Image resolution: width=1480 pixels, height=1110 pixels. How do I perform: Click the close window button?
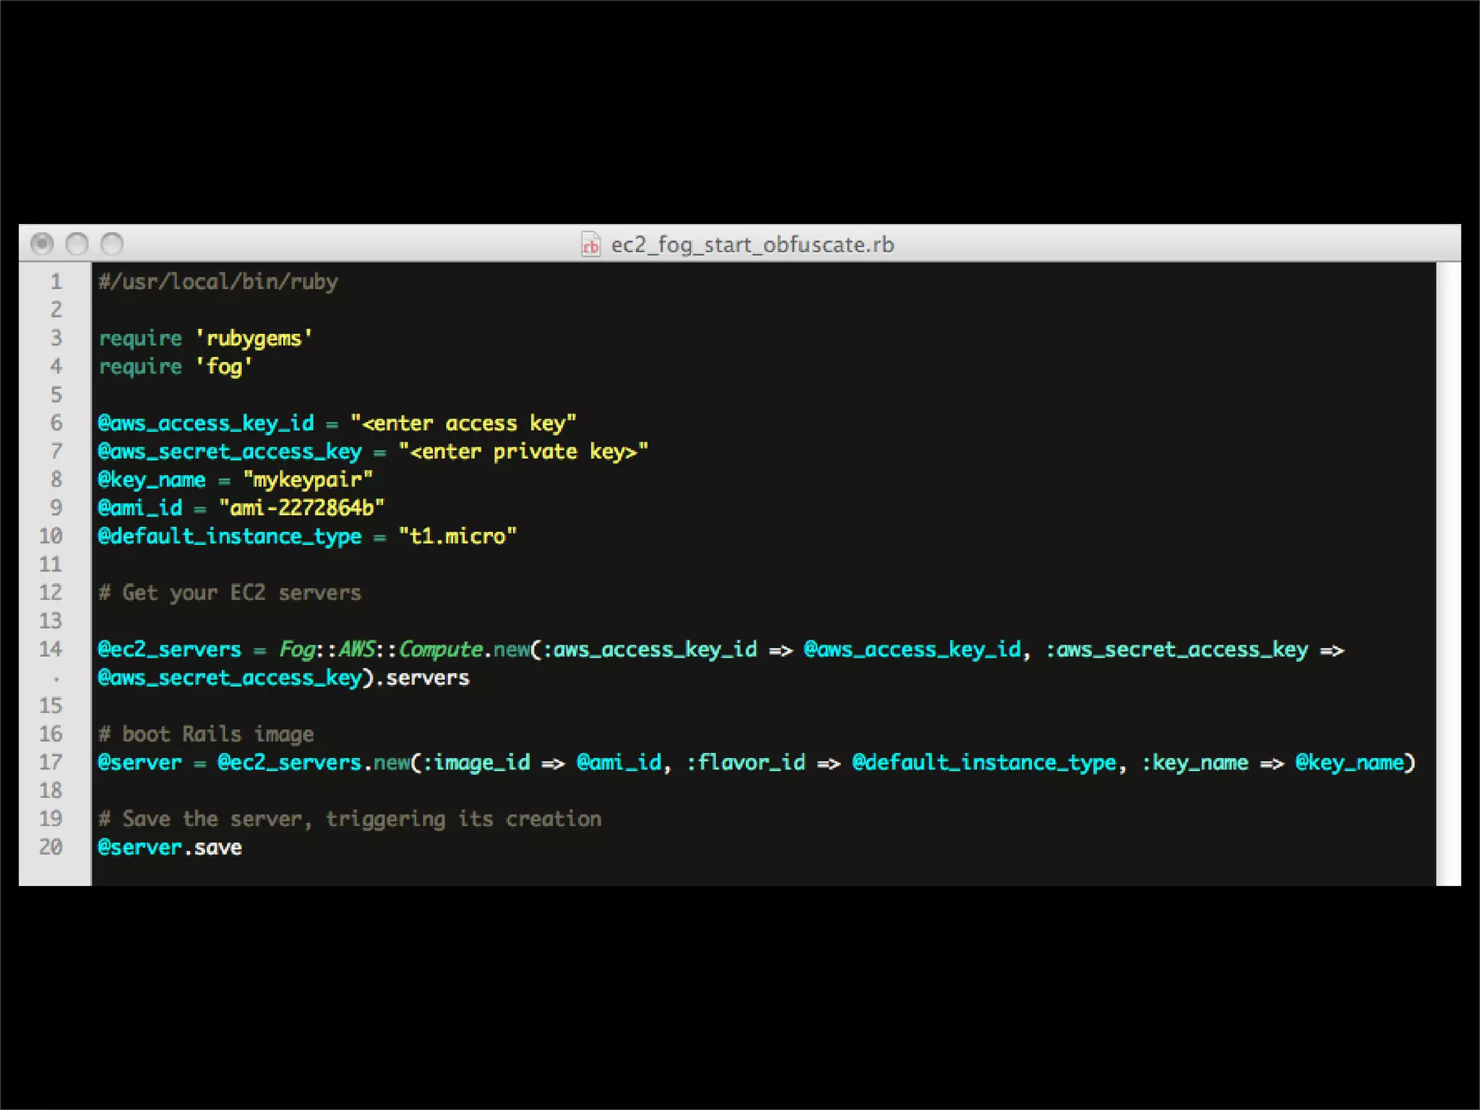coord(42,244)
